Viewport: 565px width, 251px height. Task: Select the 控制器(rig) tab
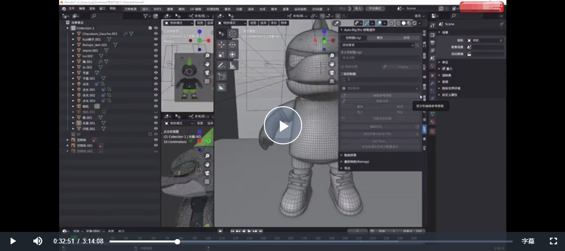click(x=353, y=38)
